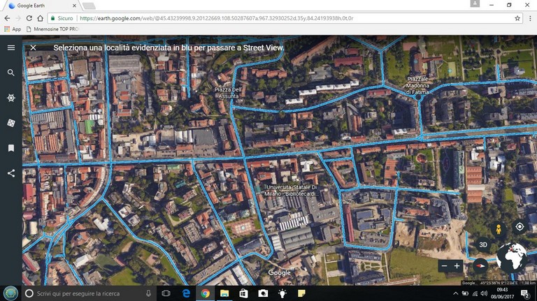
Task: Zoom out with the minus button
Action: (x=444, y=266)
